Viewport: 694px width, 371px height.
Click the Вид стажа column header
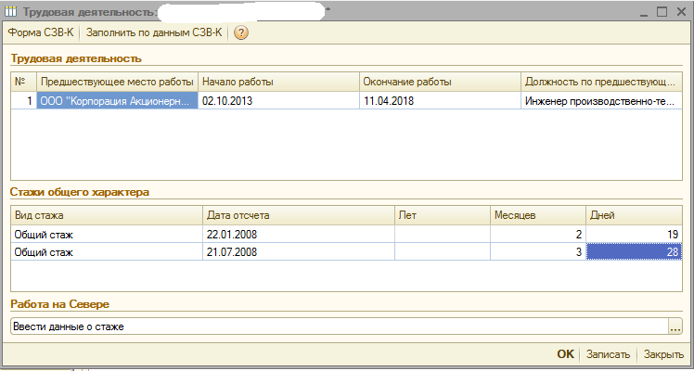pos(106,214)
